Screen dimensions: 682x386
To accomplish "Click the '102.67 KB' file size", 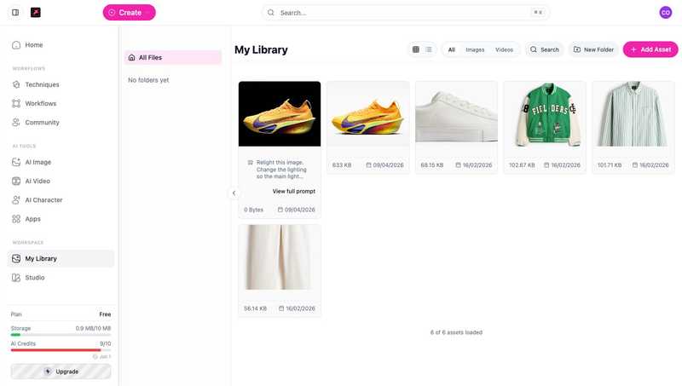I will [522, 165].
